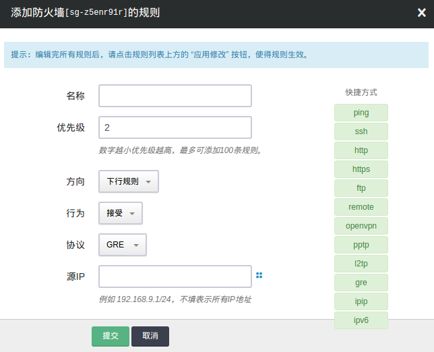The image size is (434, 352).
Task: Click the 名称 text field
Action: pyautogui.click(x=175, y=96)
